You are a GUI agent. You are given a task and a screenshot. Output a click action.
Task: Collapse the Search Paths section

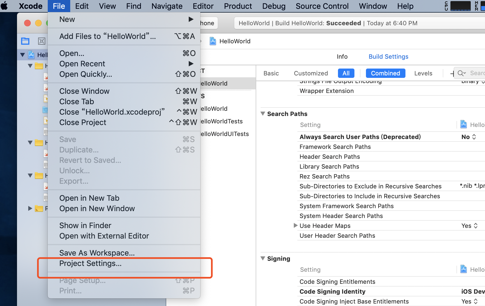pos(263,114)
